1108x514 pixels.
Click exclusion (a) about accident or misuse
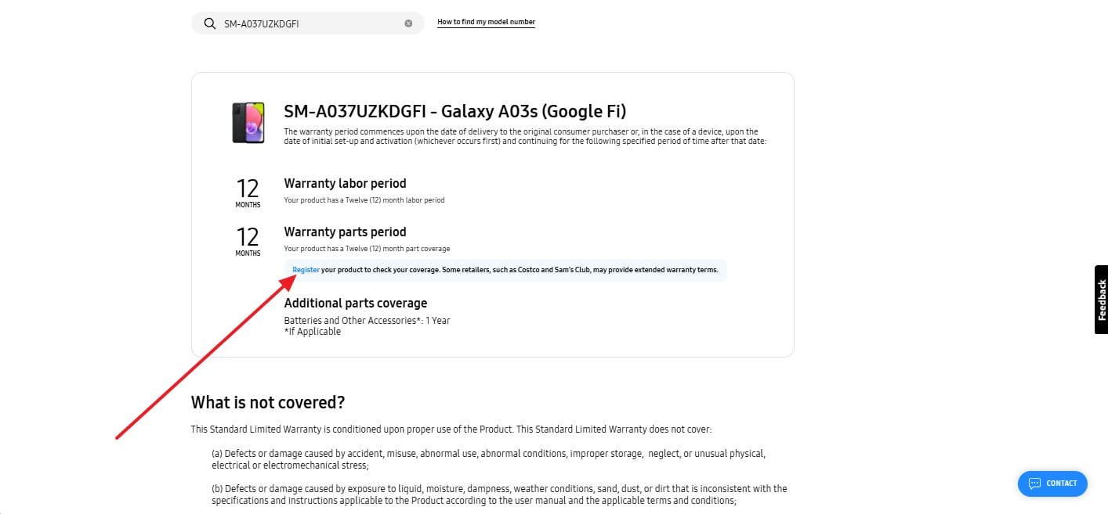pos(489,459)
